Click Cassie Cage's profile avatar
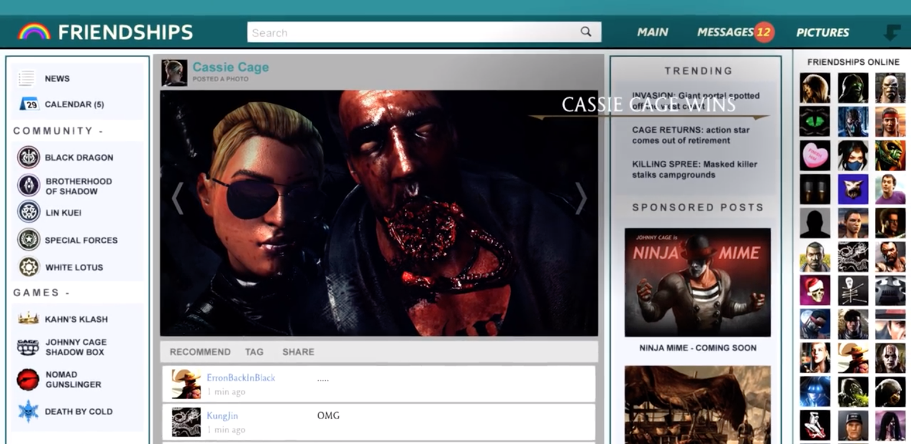The height and width of the screenshot is (444, 911). pos(175,72)
